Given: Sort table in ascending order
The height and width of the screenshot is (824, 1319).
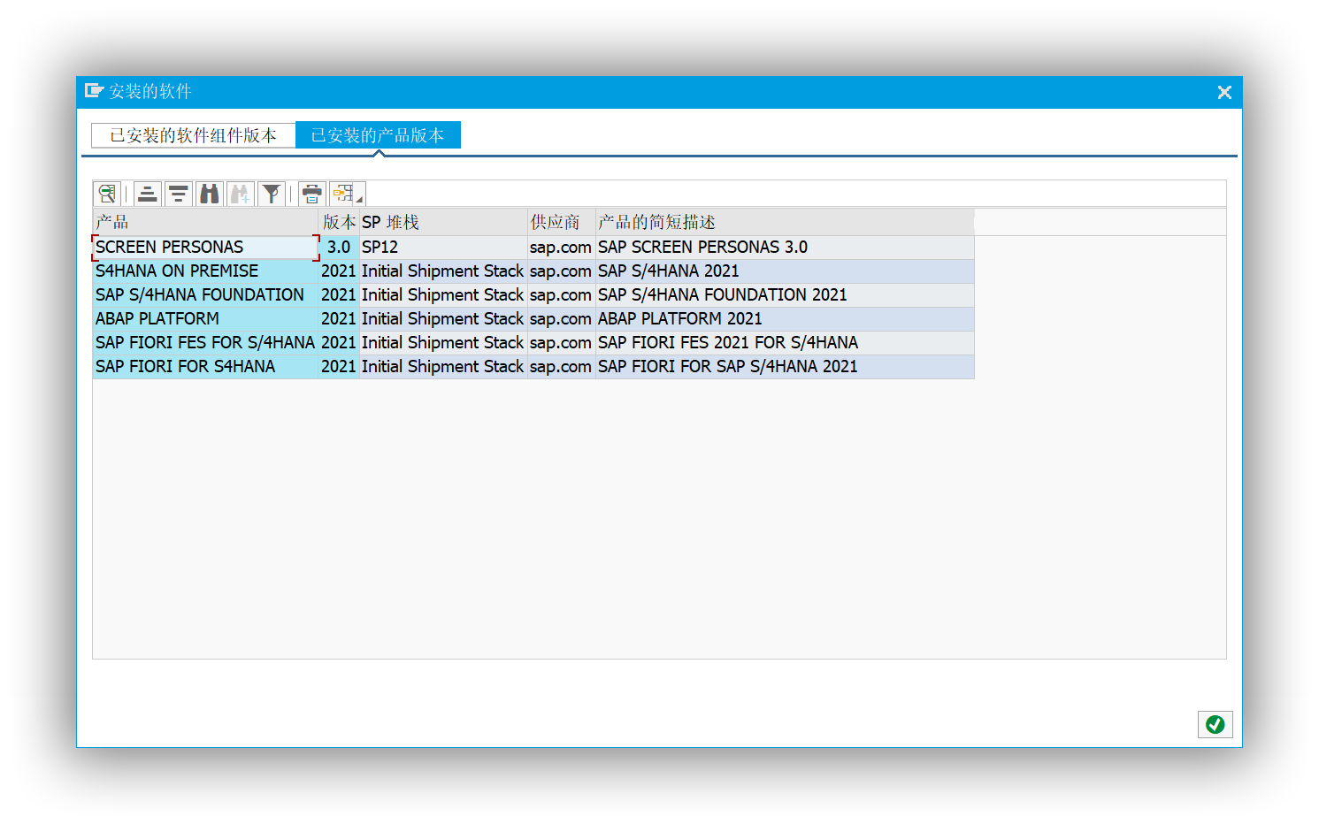Looking at the screenshot, I should (148, 194).
